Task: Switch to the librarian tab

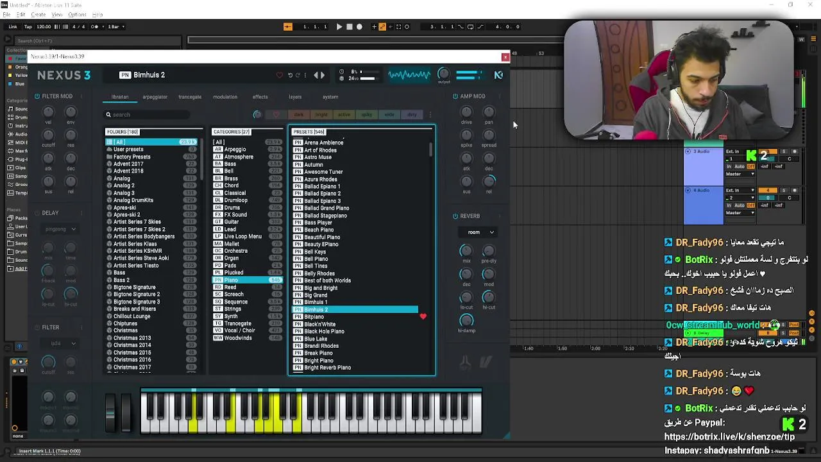Action: pyautogui.click(x=120, y=97)
